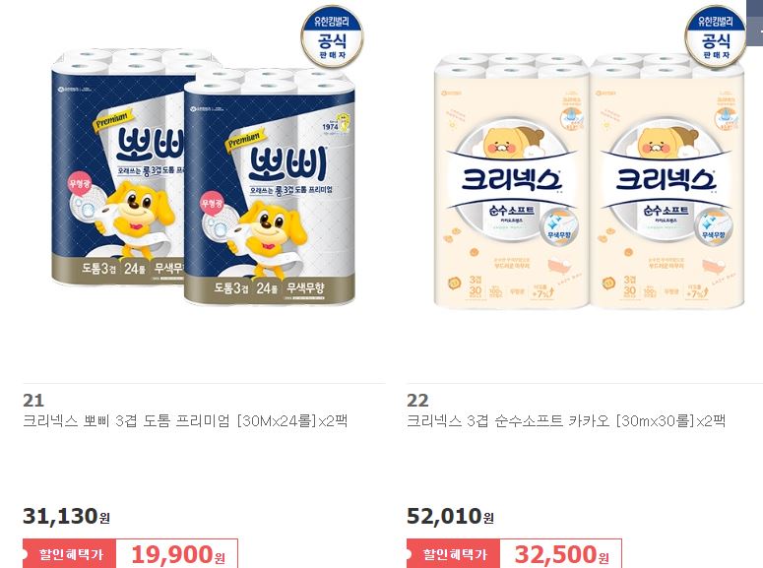Screen dimensions: 763x568
Task: Click the original price 31,130원
Action: 66,516
